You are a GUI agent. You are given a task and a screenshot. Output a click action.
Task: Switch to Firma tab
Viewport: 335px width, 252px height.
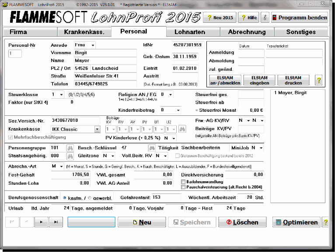click(30, 32)
